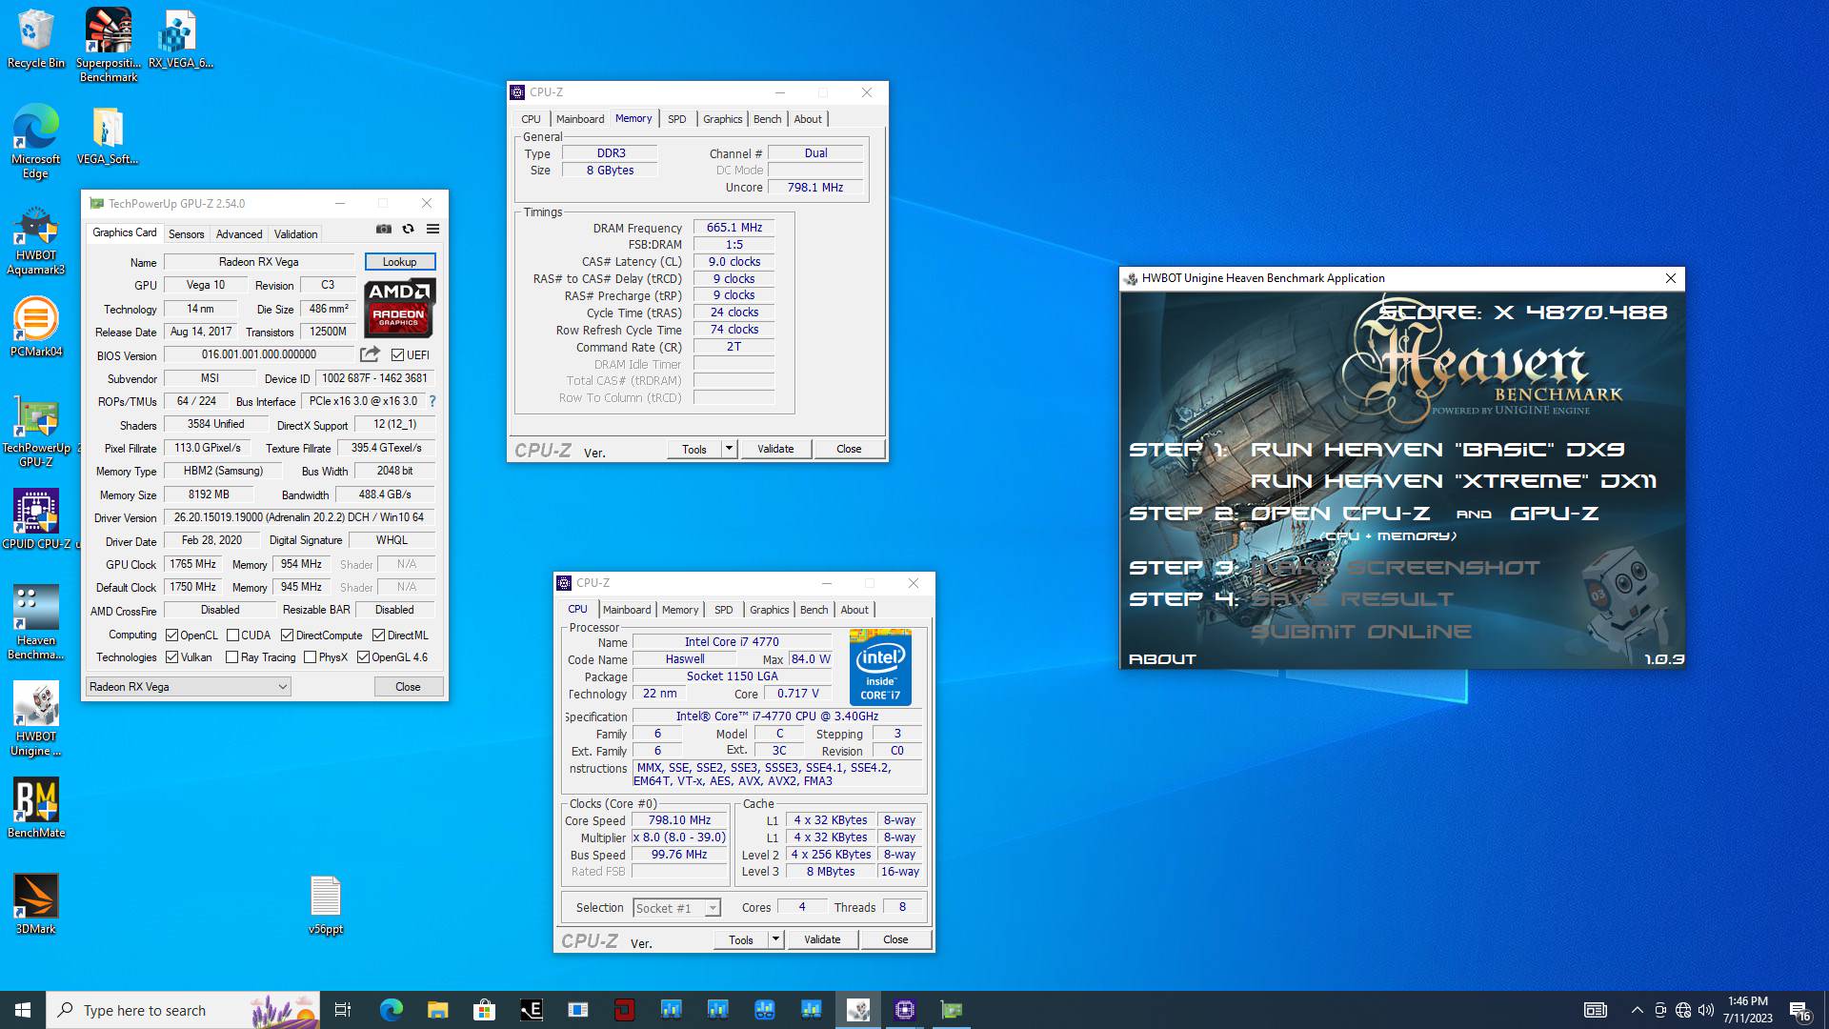Toggle the OpenCL checkbox
Screen dimensions: 1829x1029
[x=171, y=635]
